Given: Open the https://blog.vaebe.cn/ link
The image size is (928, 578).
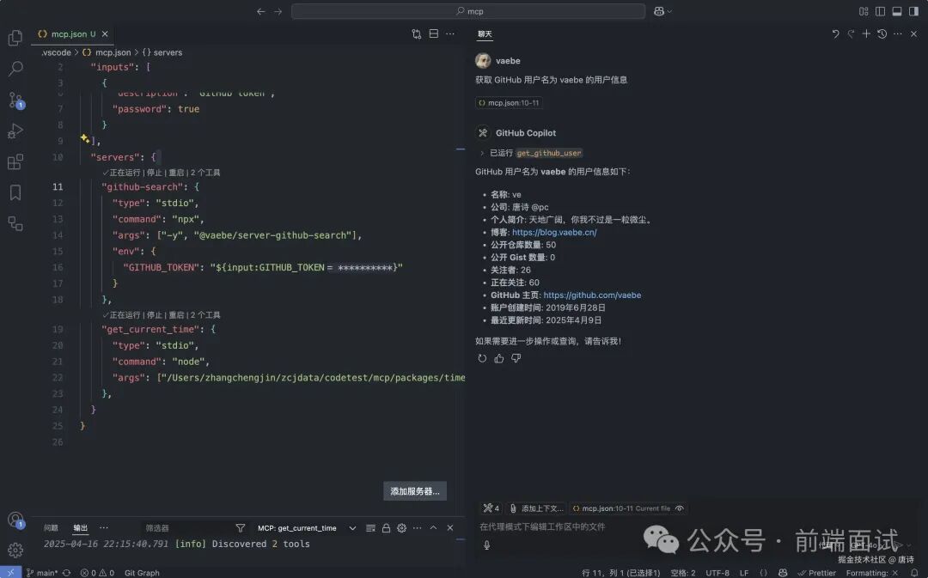Looking at the screenshot, I should (554, 232).
